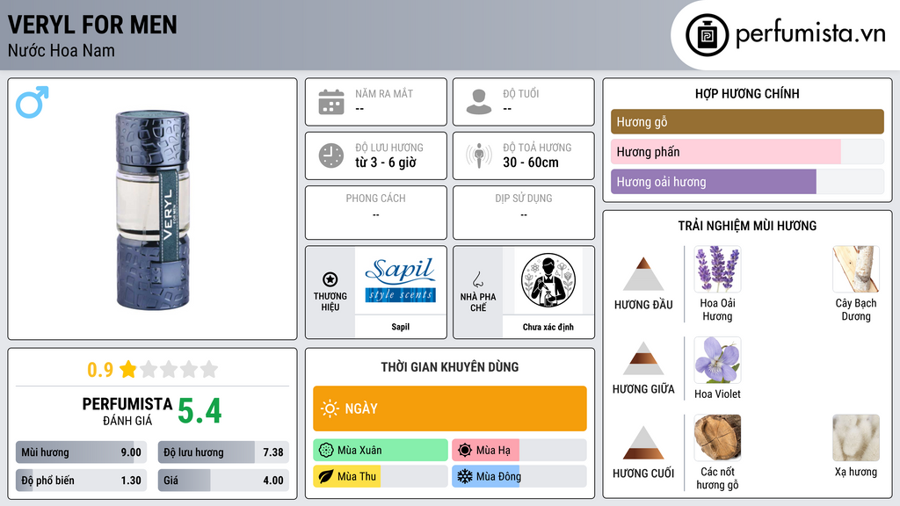This screenshot has width=900, height=506.
Task: Click the Thời gian khuyên dùng heading
Action: coord(450,367)
